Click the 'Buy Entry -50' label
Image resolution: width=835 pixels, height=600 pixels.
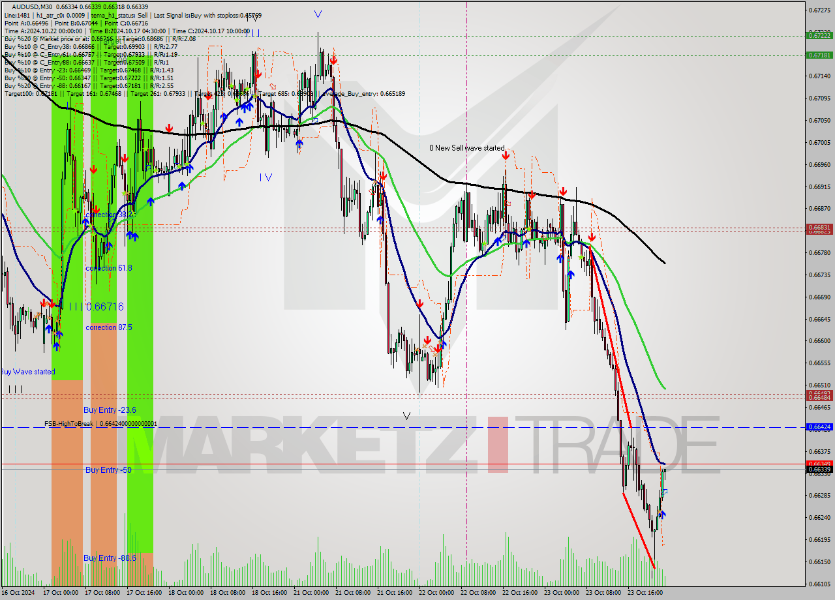point(108,470)
